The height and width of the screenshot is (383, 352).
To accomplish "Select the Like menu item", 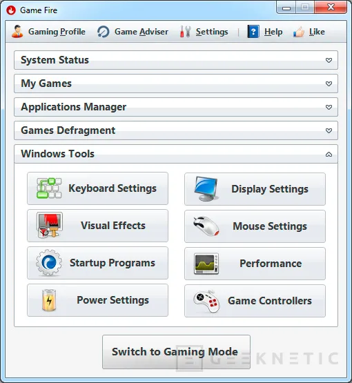I will tap(309, 32).
